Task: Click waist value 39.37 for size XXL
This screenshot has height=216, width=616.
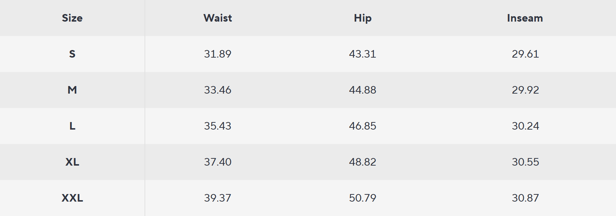Action: (x=217, y=198)
